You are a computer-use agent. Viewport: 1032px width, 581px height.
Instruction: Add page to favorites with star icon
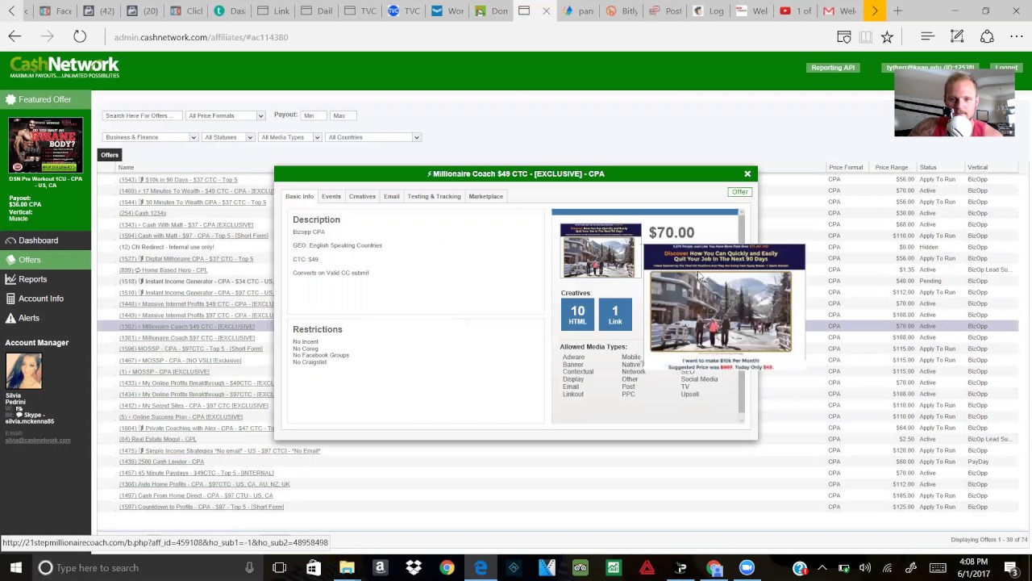click(x=887, y=37)
